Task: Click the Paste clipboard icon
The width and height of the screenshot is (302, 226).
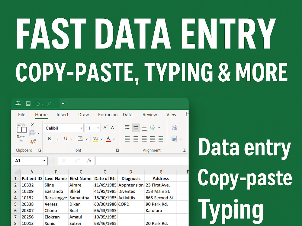Action: pos(21,128)
